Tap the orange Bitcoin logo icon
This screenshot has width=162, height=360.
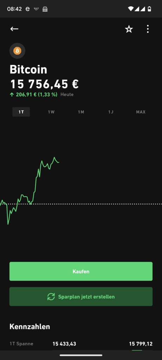pyautogui.click(x=17, y=51)
